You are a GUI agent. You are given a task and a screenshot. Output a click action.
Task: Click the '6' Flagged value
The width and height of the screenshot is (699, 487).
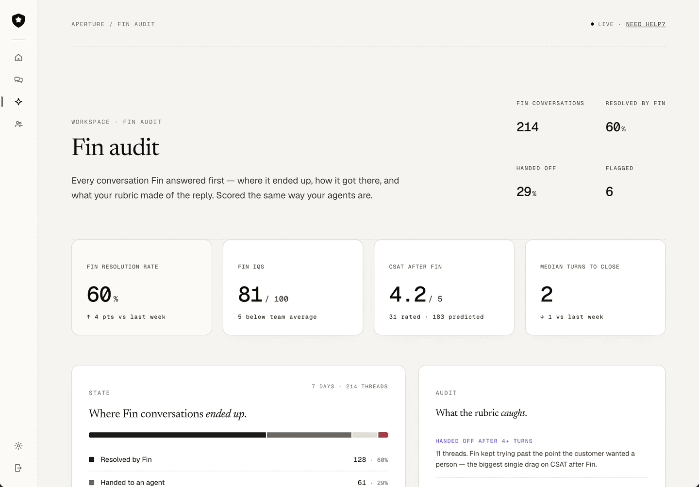pyautogui.click(x=610, y=192)
